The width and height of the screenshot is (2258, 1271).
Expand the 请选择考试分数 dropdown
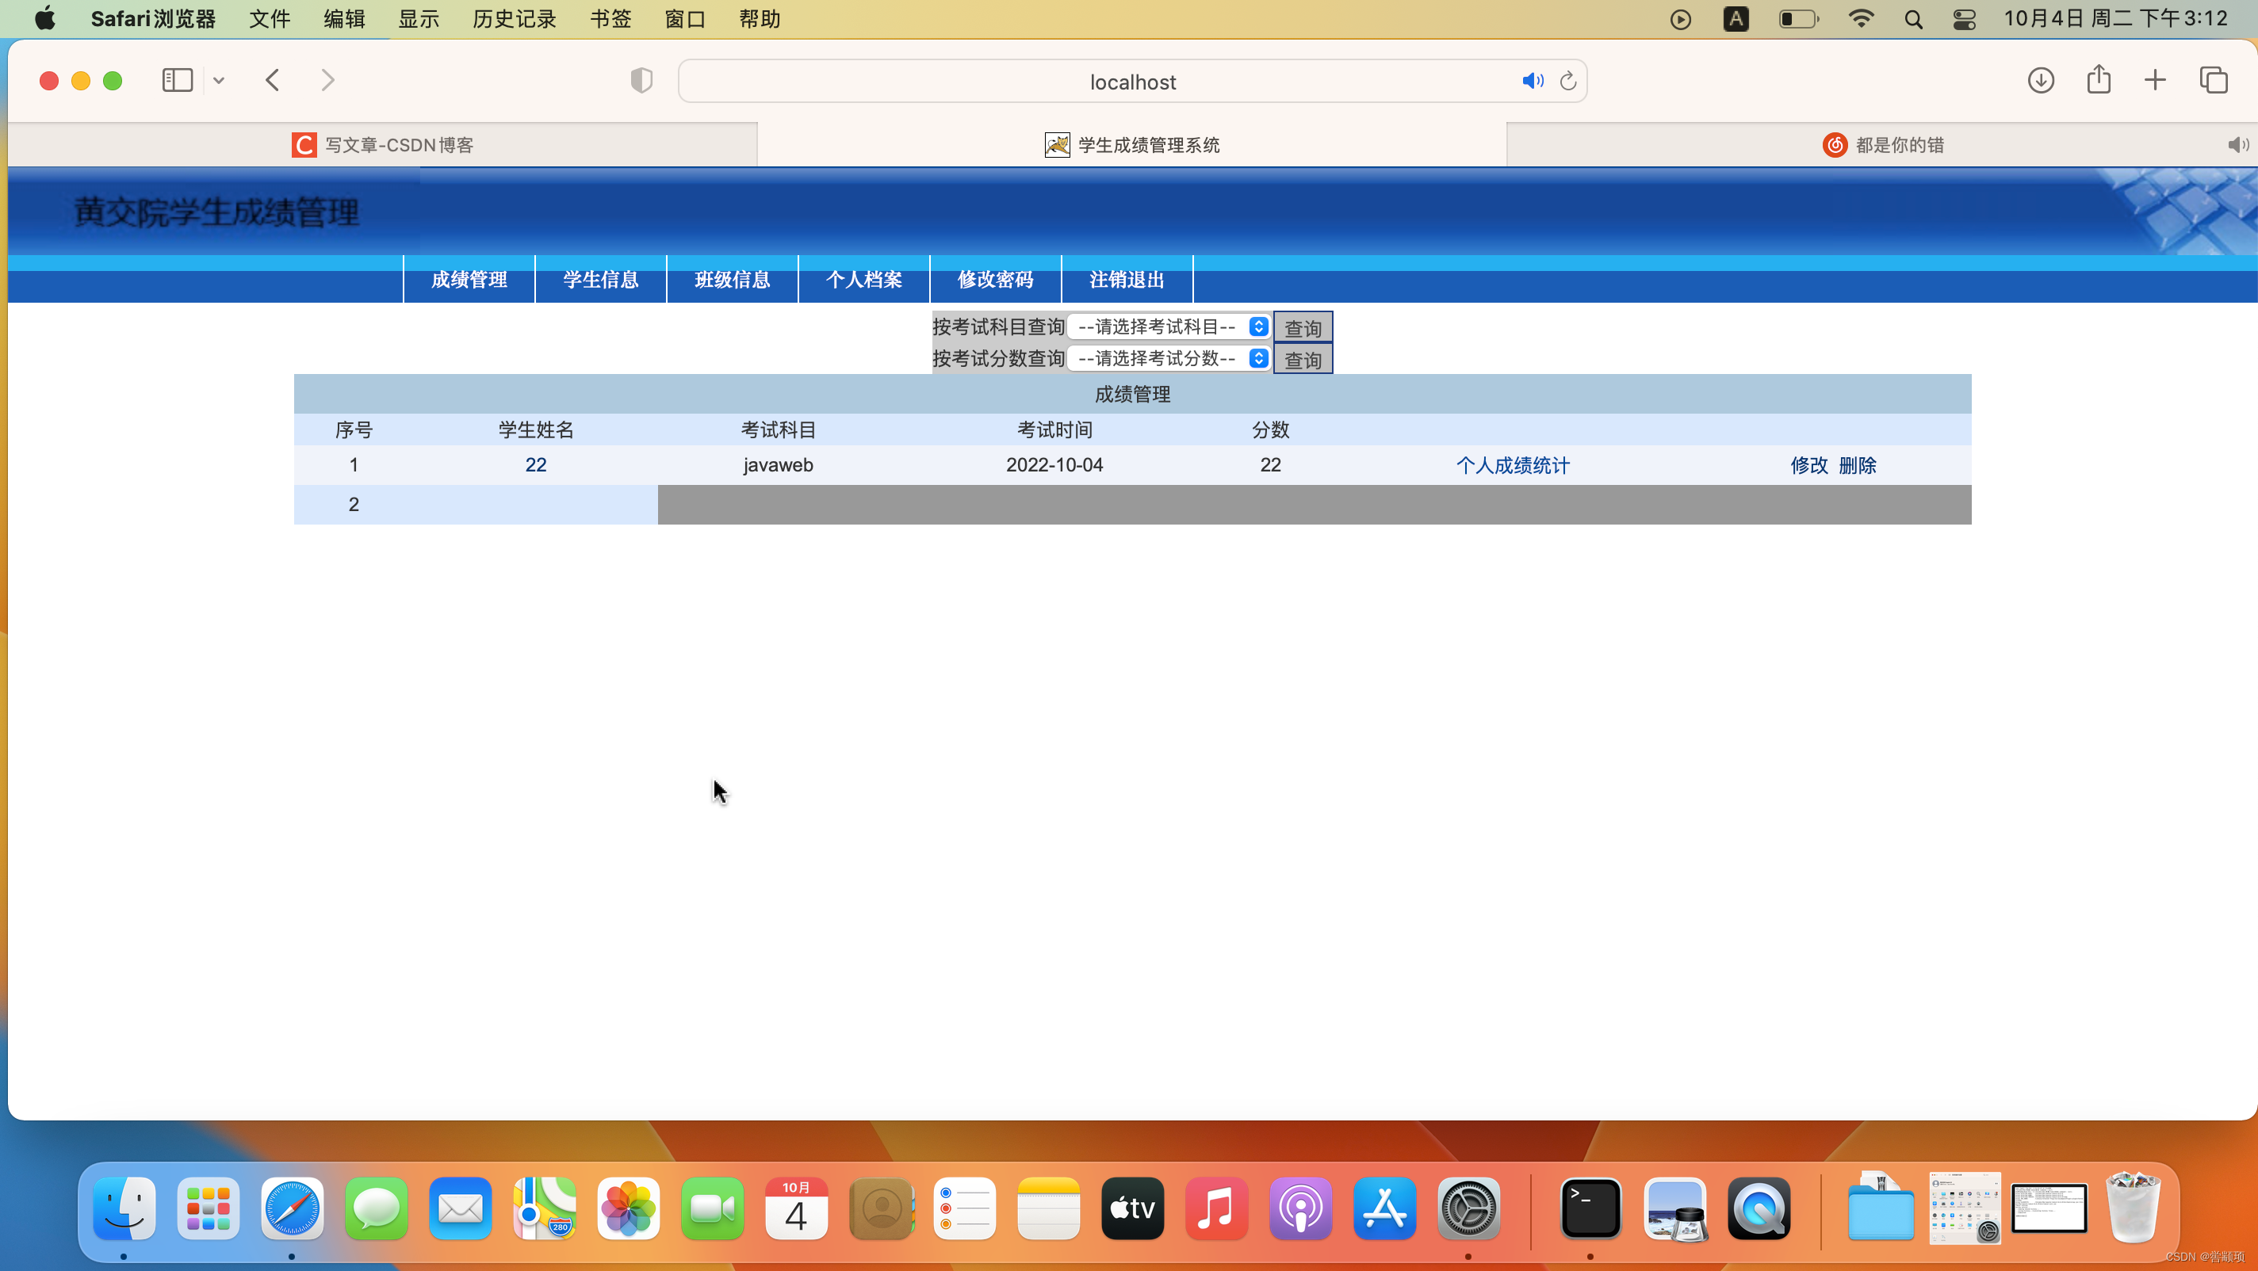click(x=1169, y=358)
